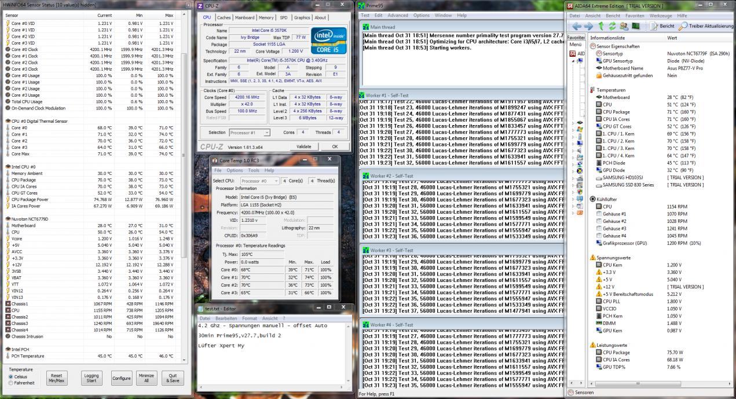Image resolution: width=736 pixels, height=399 pixels.
Task: Go forward in AIDA64 toolbar
Action: (x=588, y=26)
